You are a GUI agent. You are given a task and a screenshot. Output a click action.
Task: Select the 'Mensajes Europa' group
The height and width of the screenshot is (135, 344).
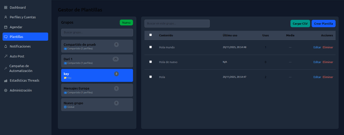click(x=97, y=90)
